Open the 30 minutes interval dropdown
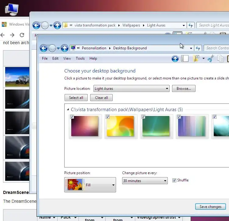The height and width of the screenshot is (221, 229). coord(145,181)
